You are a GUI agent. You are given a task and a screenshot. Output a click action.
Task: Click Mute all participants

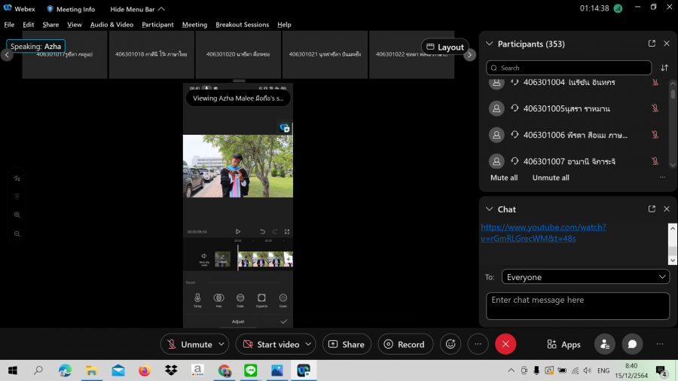point(504,178)
